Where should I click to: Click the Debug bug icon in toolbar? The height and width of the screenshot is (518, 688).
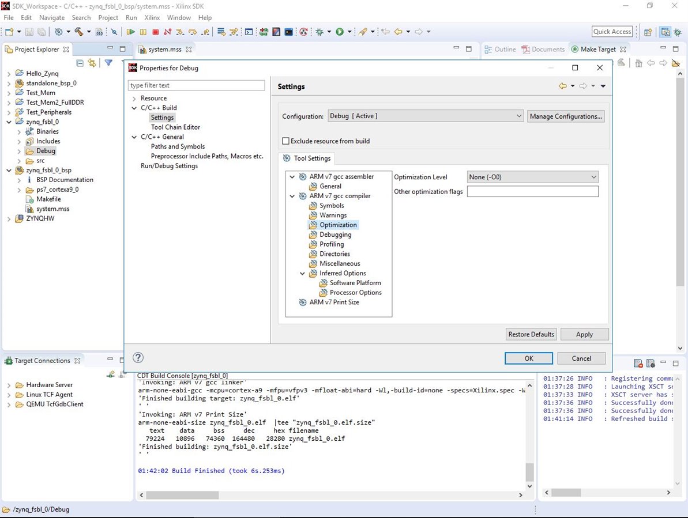coord(319,32)
